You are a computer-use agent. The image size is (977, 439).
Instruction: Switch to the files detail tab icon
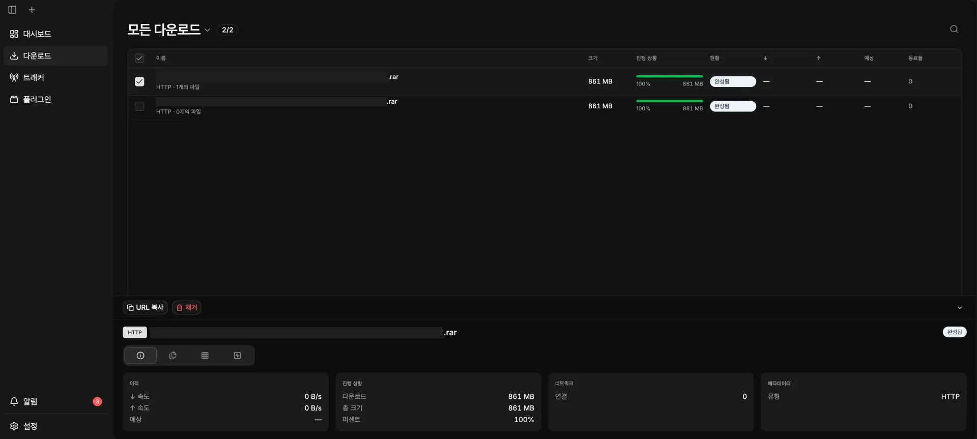pos(173,356)
